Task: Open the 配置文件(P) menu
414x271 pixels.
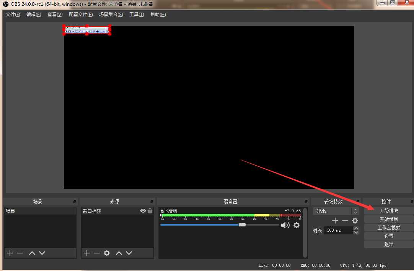Action: pyautogui.click(x=81, y=15)
